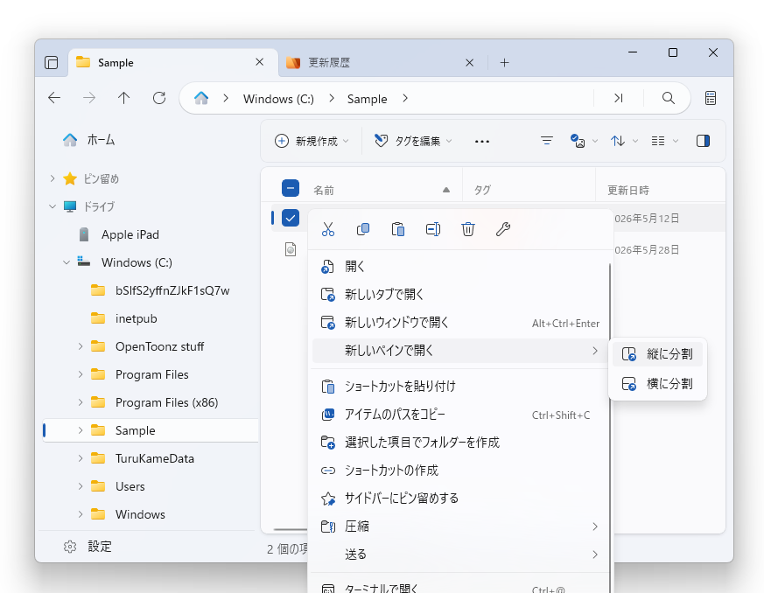This screenshot has height=593, width=764.
Task: Open the sort order dropdown
Action: pos(624,141)
